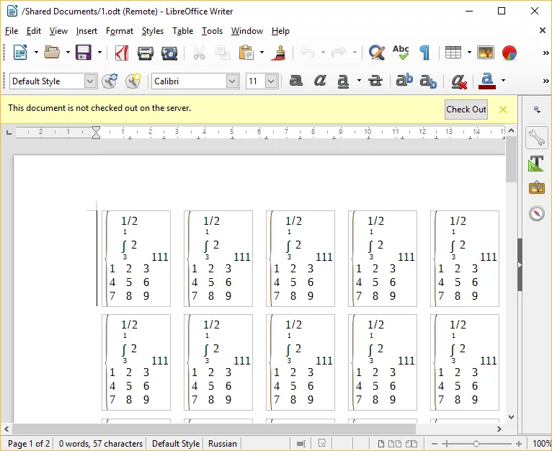
Task: Toggle Print Preview
Action: pos(169,53)
